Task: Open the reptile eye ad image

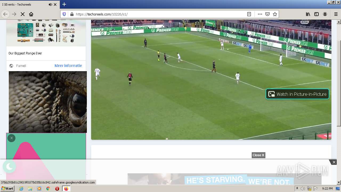Action: point(48,102)
